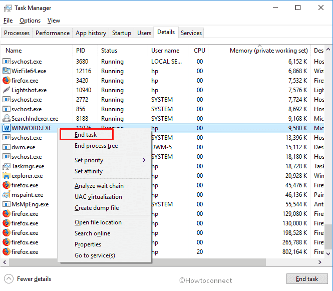The image size is (333, 291).
Task: Switch to the Performance tab
Action: 53,33
